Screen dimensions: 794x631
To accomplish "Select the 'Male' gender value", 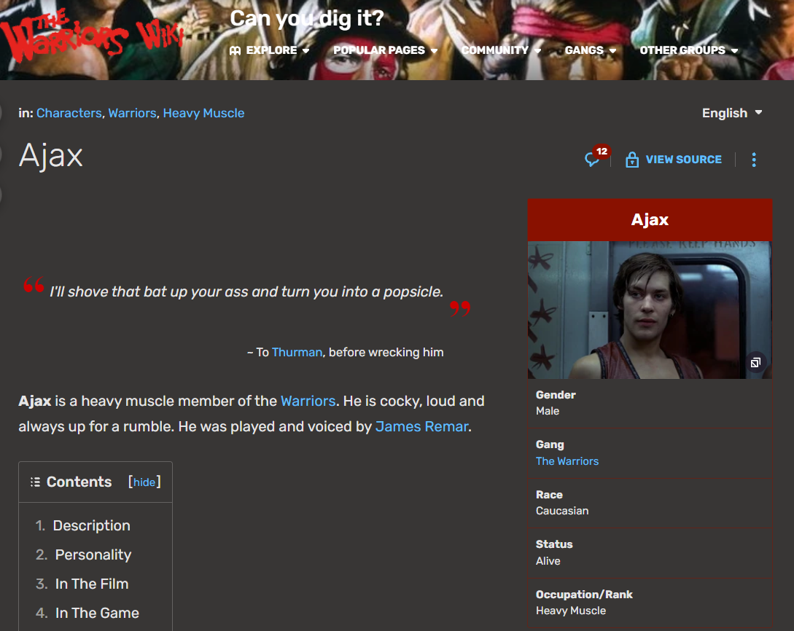I will [x=548, y=411].
